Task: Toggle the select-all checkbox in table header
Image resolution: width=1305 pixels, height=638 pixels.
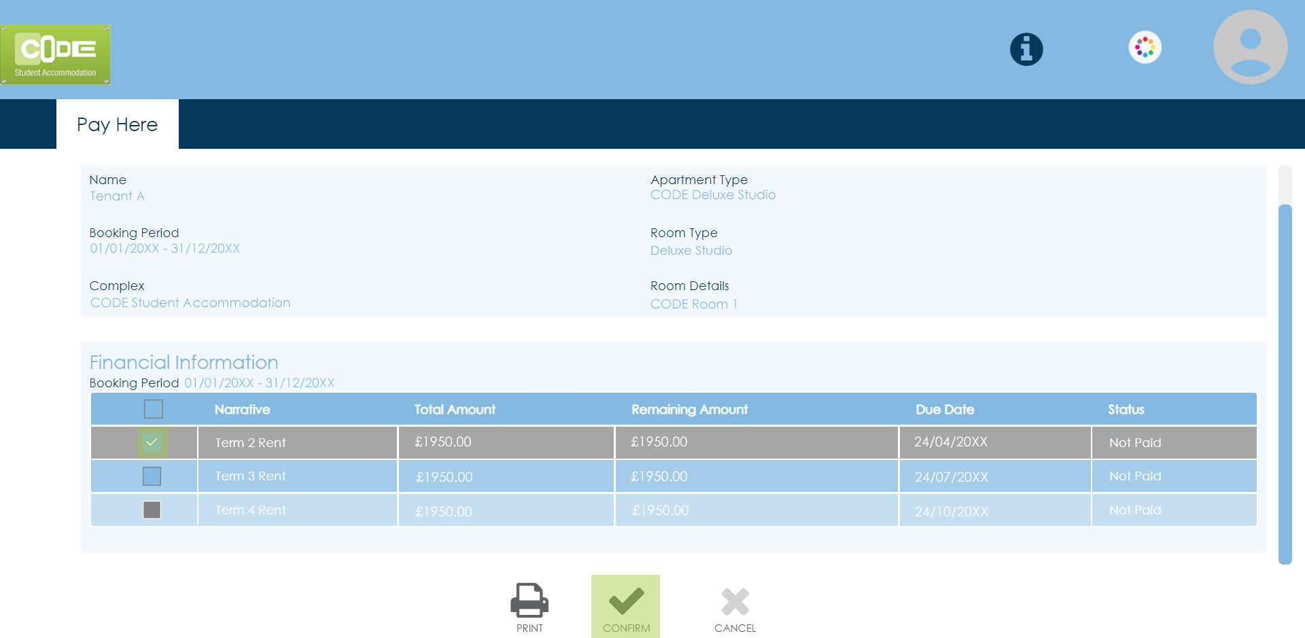Action: pos(154,409)
